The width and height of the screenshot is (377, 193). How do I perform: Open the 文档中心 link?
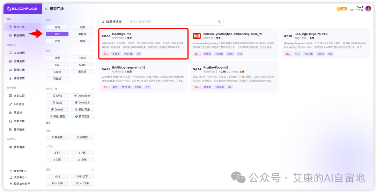click(18, 177)
